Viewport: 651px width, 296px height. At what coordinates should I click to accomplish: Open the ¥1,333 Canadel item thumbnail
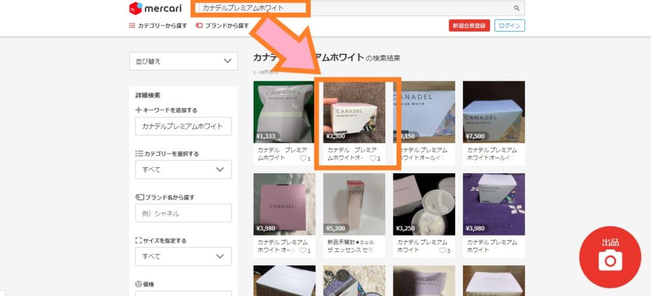point(284,112)
